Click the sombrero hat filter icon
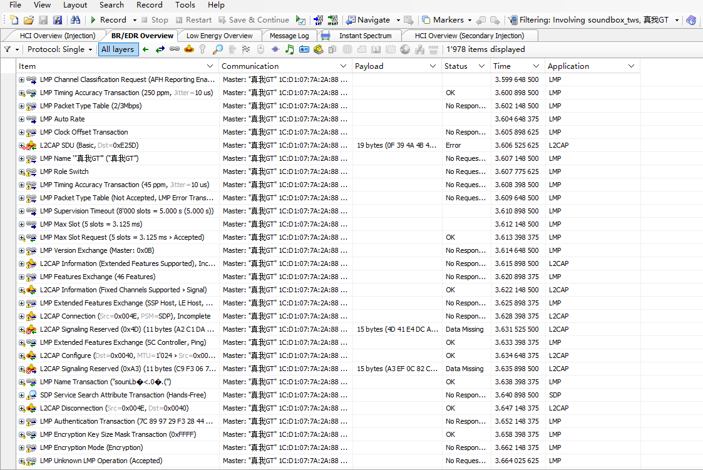This screenshot has width=703, height=470. (189, 49)
